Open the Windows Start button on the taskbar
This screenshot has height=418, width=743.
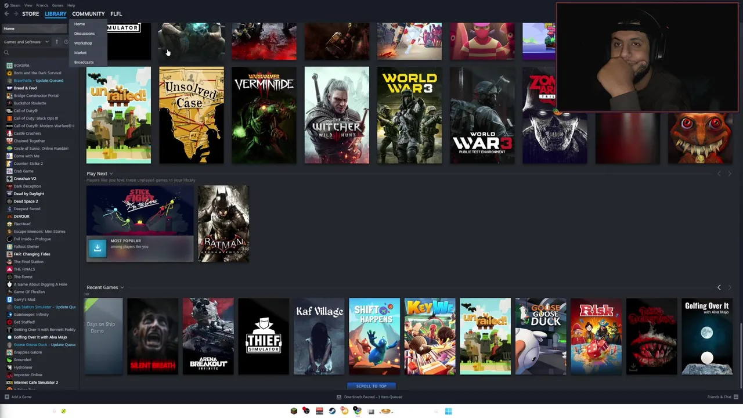coord(448,411)
